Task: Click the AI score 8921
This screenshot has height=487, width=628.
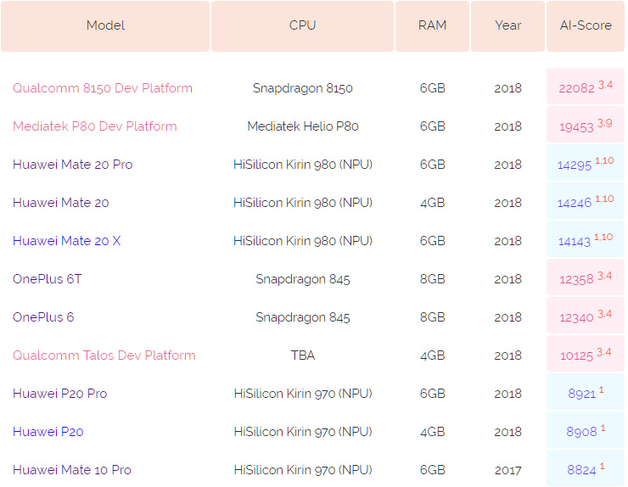Action: point(582,394)
